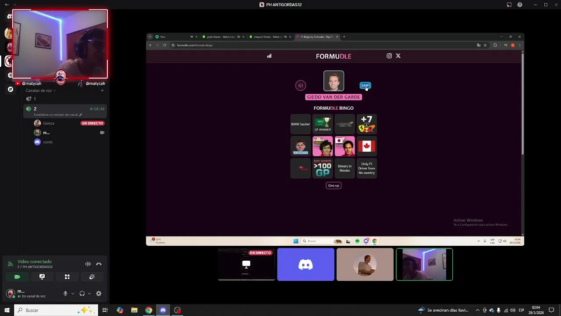The image size is (561, 316).
Task: Click the EN DIRECTO badge beside Gonza
Action: 92,123
